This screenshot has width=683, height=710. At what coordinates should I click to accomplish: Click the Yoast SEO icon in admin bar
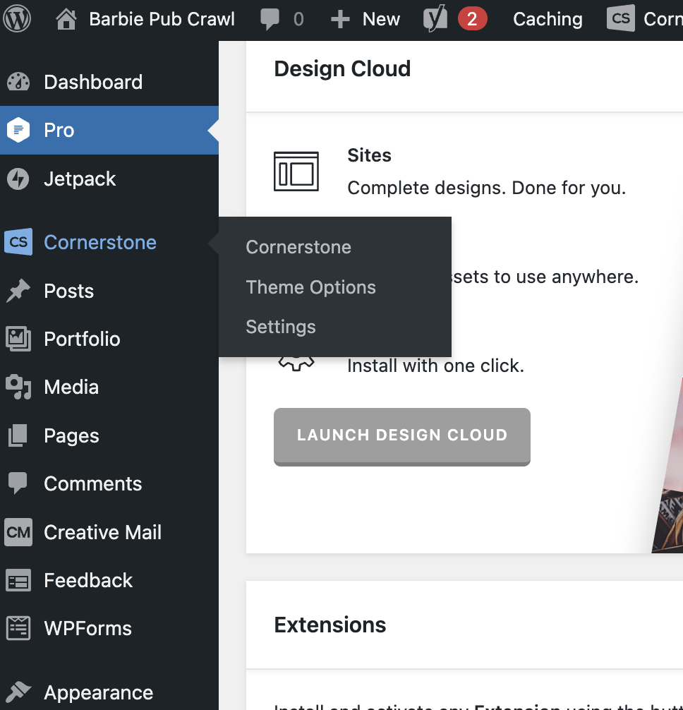[x=435, y=19]
